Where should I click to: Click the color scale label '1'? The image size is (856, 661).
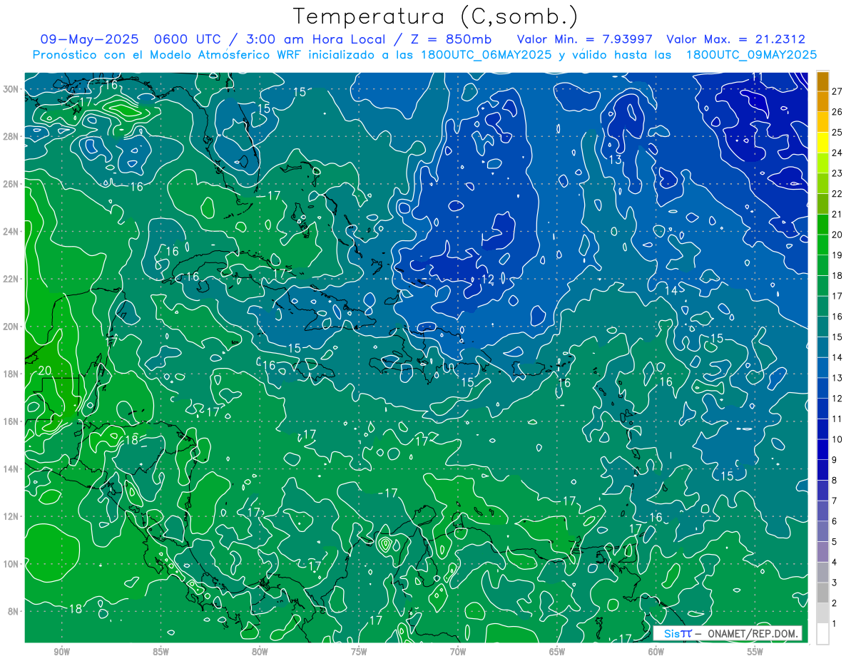pos(835,624)
